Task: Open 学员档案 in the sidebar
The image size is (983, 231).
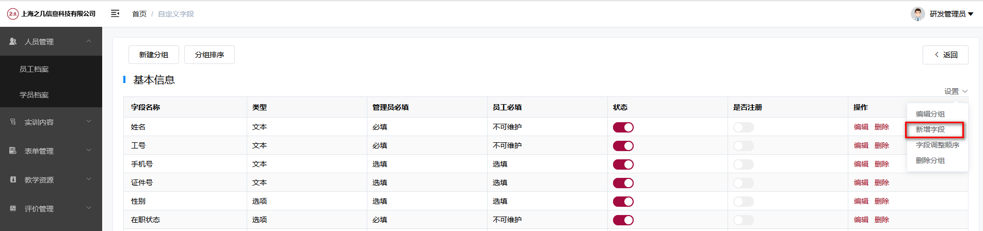Action: 51,95
